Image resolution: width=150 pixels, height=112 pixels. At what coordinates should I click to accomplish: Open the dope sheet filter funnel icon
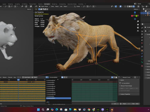[119, 77]
